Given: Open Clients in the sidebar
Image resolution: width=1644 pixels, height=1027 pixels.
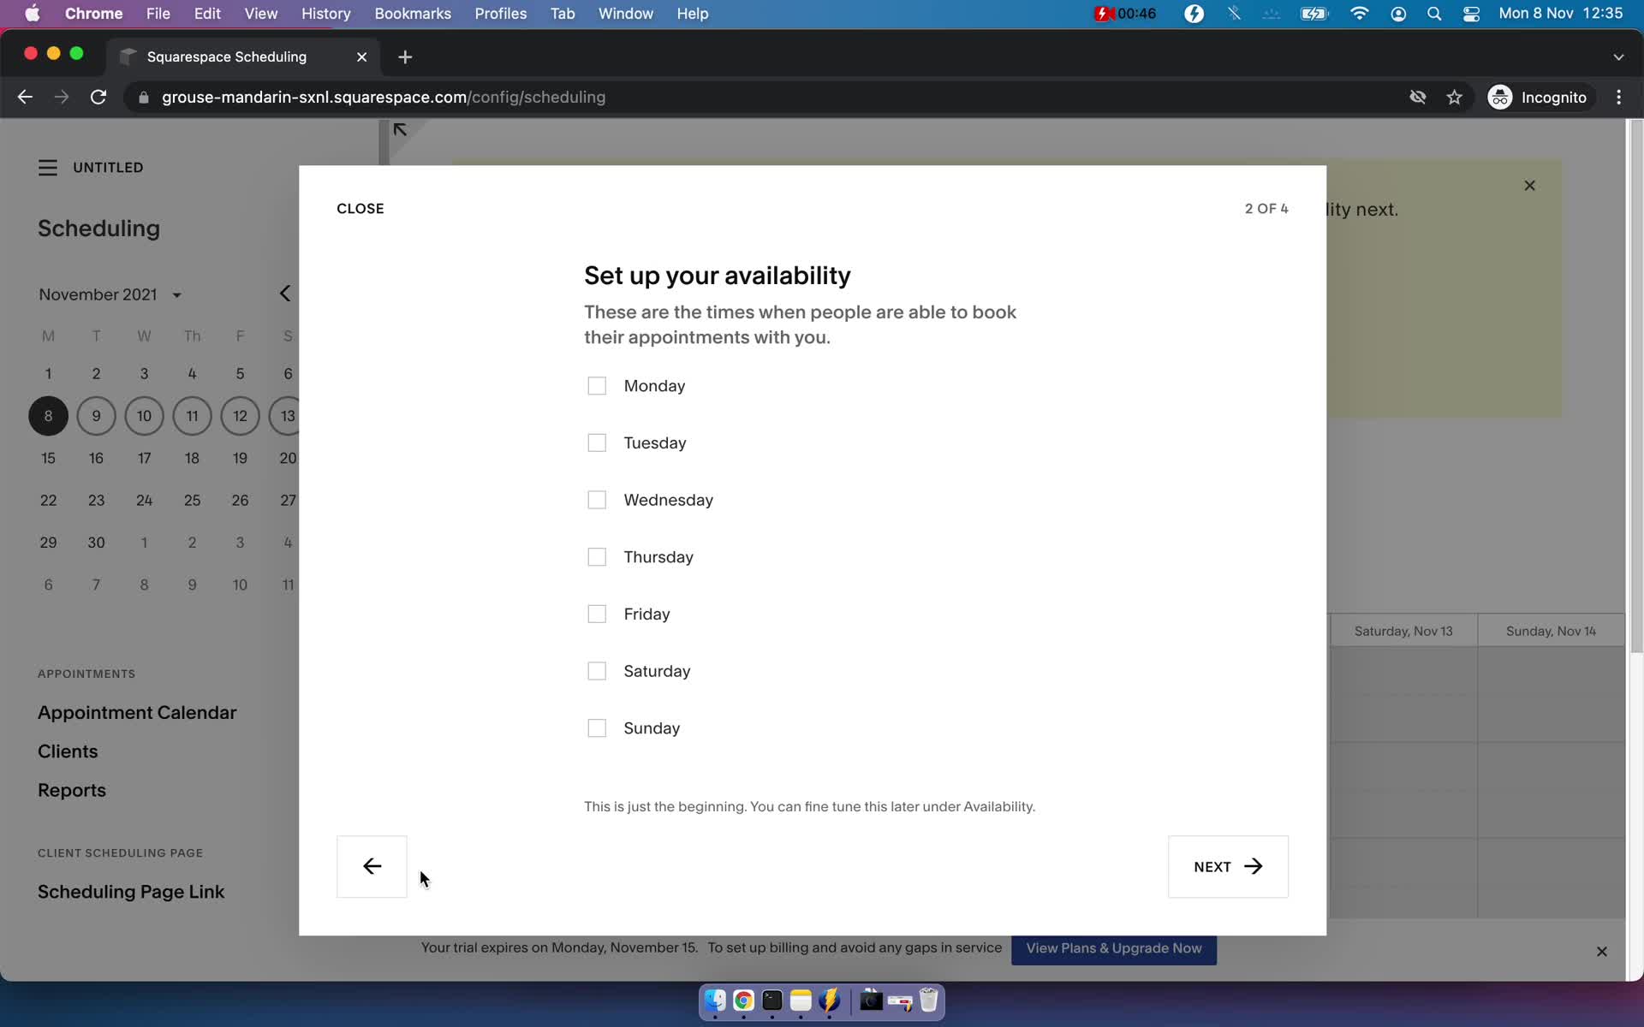Looking at the screenshot, I should click(x=68, y=751).
